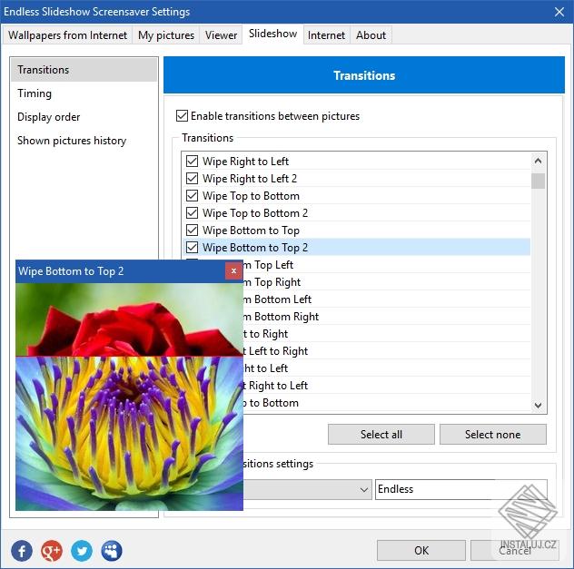Open Display order section
Viewport: 574px width, 569px height.
pyautogui.click(x=84, y=117)
